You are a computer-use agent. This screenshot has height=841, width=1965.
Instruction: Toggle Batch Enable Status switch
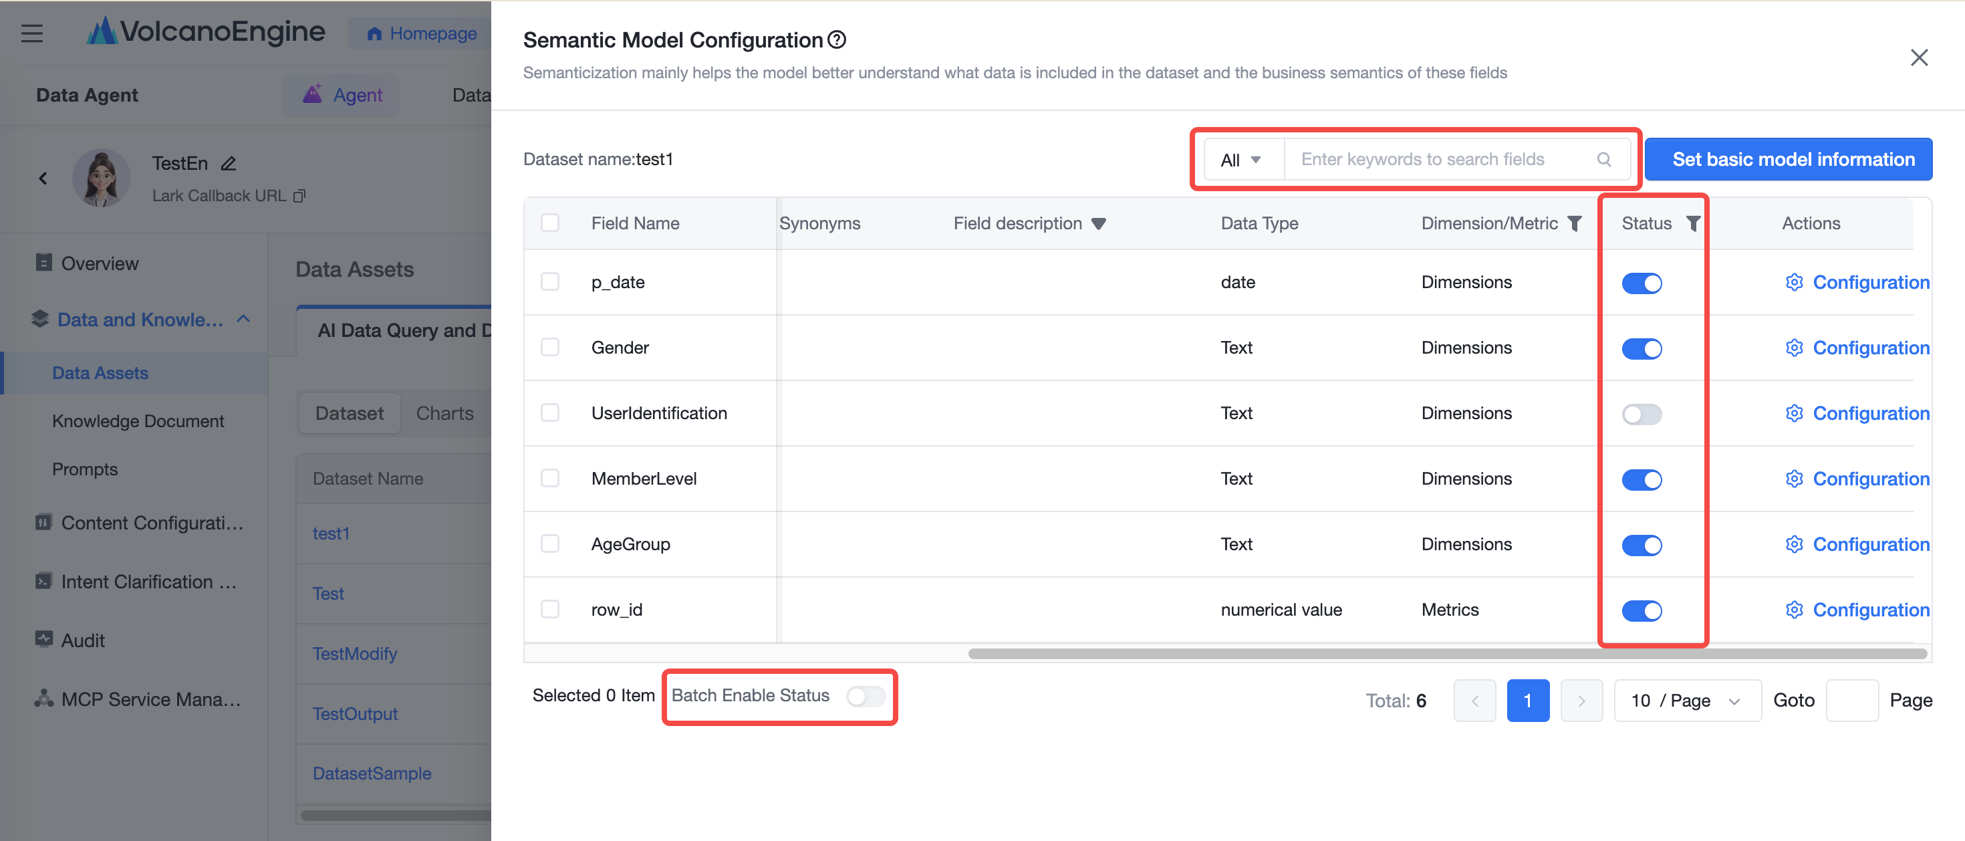point(866,696)
